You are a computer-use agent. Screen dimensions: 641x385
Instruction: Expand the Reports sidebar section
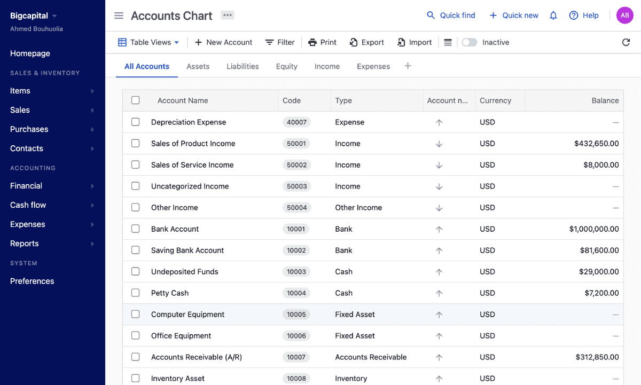(x=24, y=243)
